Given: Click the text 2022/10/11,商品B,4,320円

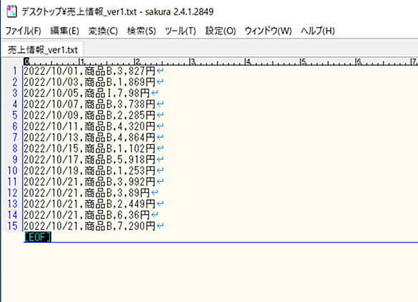Looking at the screenshot, I should pos(89,126).
